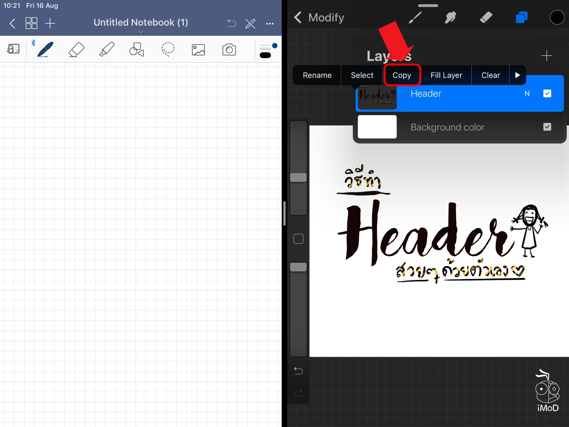
Task: Select the smudge tool in Procreate
Action: tap(450, 17)
